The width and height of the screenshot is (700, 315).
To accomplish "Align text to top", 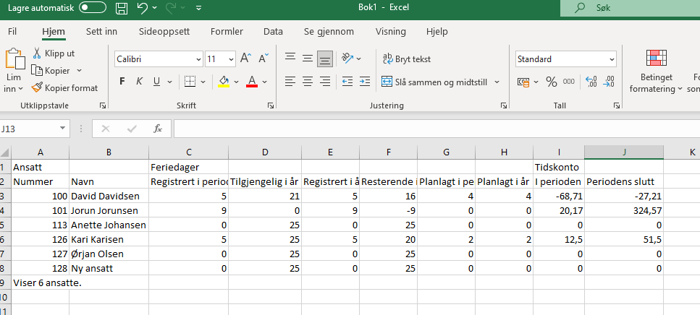I will click(290, 58).
